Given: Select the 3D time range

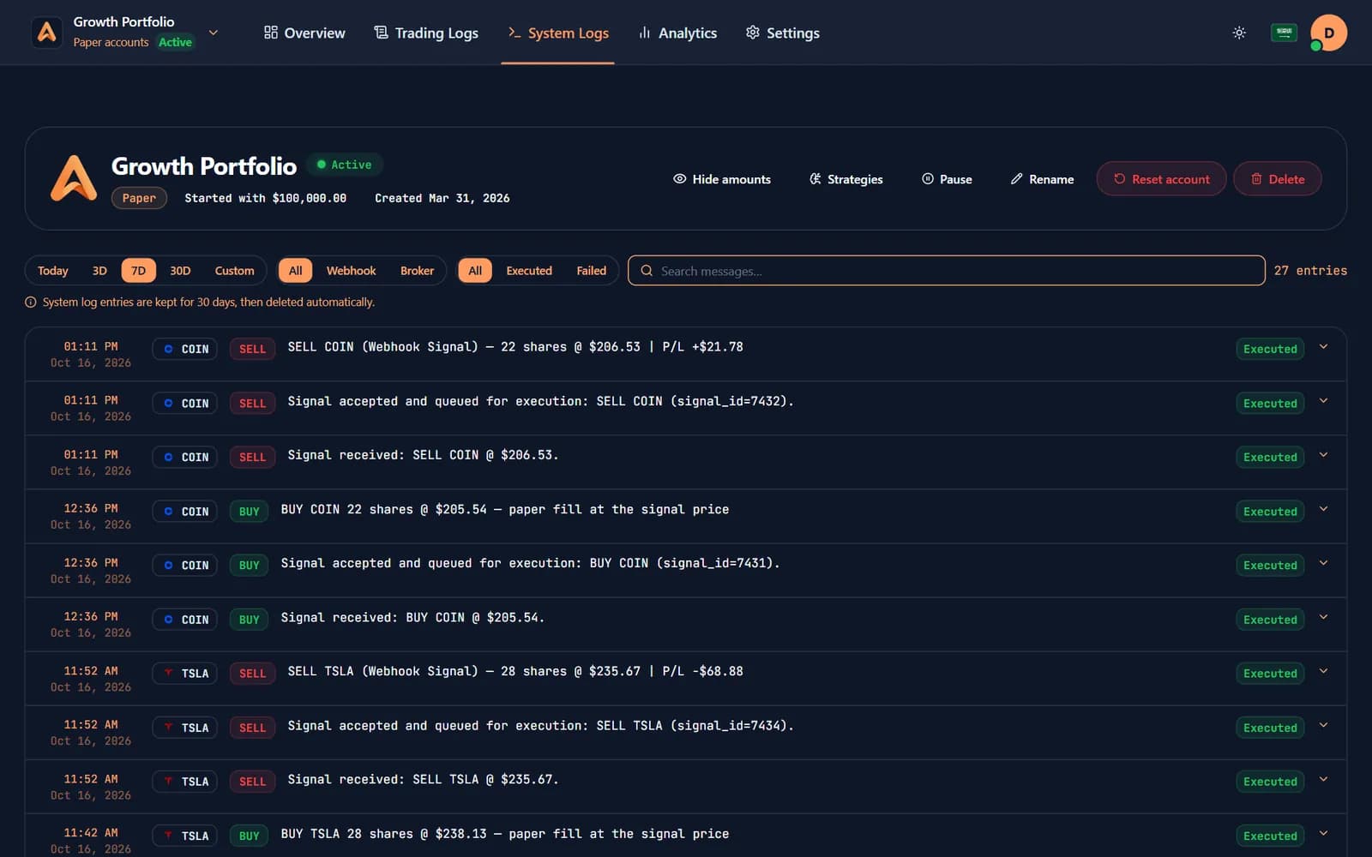Looking at the screenshot, I should (x=99, y=271).
